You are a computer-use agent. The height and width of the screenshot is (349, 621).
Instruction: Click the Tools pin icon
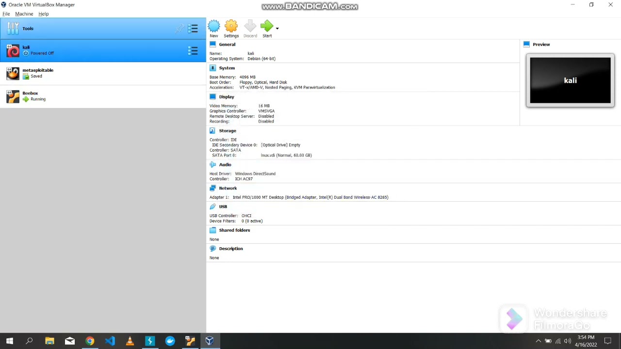coord(180,29)
